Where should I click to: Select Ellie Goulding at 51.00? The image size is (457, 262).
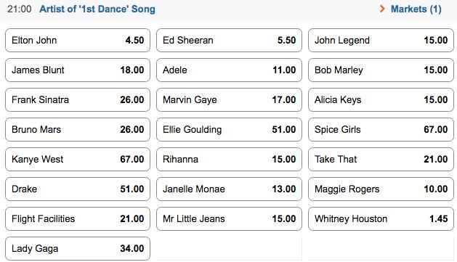[x=229, y=129]
